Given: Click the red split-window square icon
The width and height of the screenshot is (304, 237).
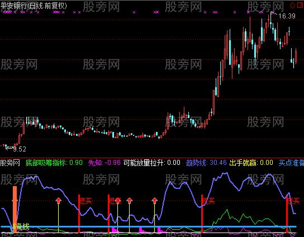Looking at the screenshot, I should (x=300, y=5).
